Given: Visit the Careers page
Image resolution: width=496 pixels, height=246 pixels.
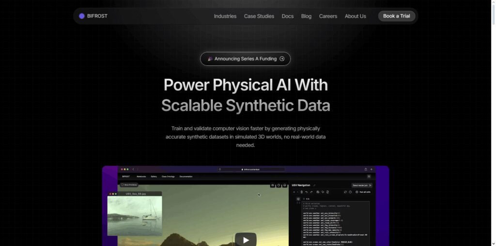Looking at the screenshot, I should tap(328, 16).
